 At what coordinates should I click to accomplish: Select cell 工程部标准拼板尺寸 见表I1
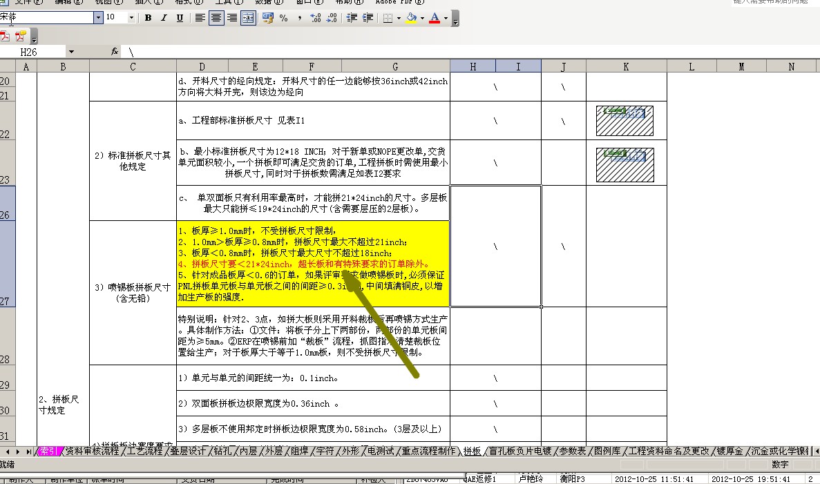click(313, 120)
